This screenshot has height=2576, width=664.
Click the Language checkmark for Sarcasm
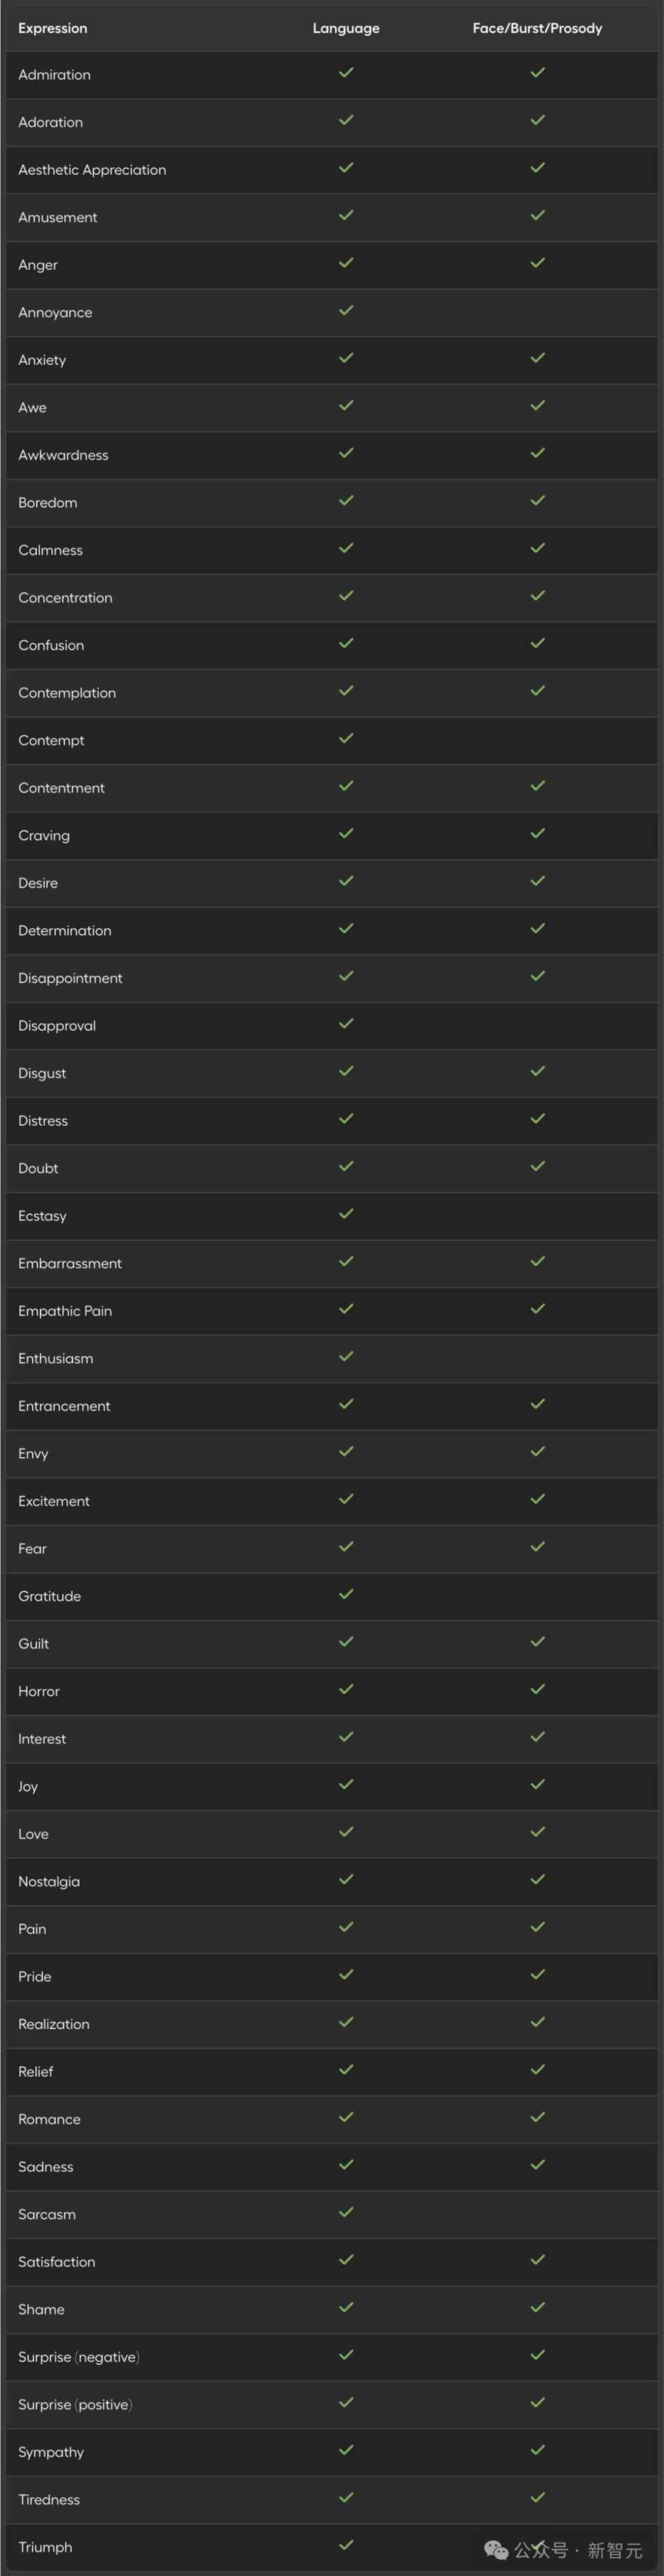click(345, 2212)
